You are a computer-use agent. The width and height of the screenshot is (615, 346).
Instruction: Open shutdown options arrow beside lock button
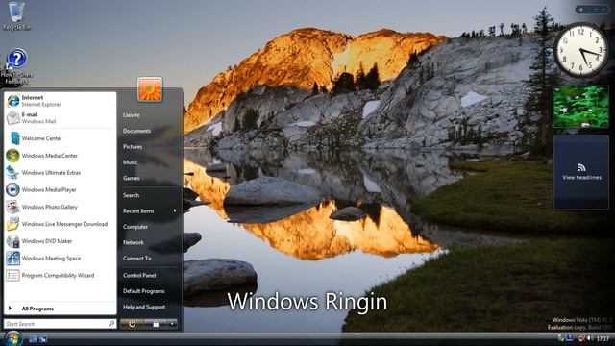172,324
